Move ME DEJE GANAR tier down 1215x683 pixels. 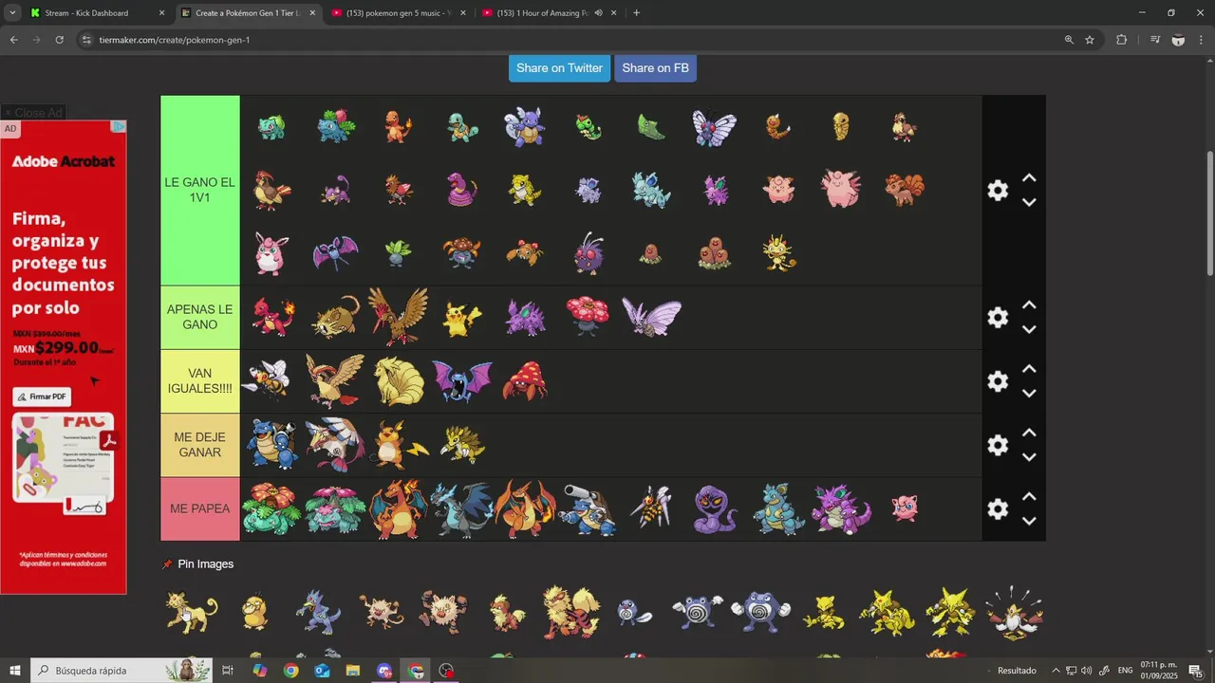tap(1029, 457)
